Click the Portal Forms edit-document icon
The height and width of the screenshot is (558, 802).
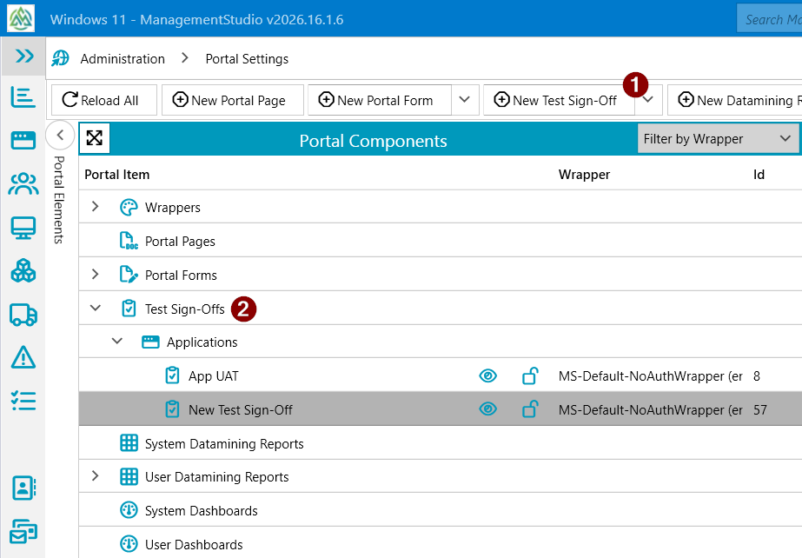tap(129, 275)
